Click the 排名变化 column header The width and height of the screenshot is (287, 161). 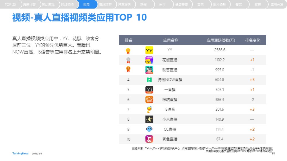(x=253, y=40)
